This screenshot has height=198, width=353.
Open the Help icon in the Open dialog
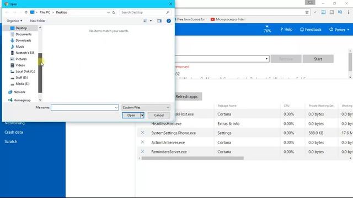coord(168,21)
